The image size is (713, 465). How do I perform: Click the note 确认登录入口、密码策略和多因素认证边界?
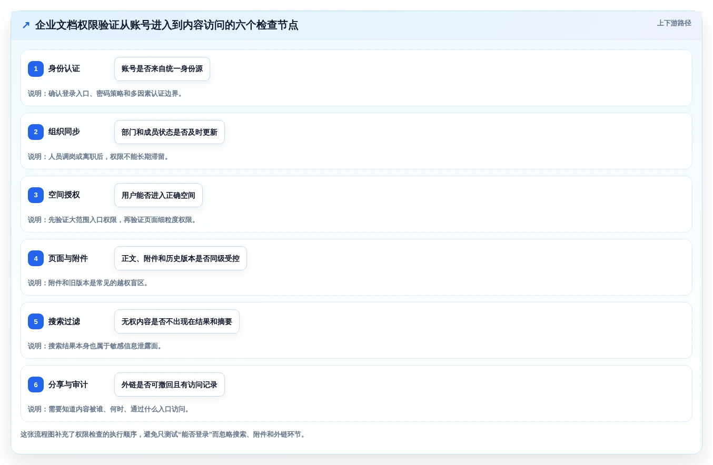point(105,94)
